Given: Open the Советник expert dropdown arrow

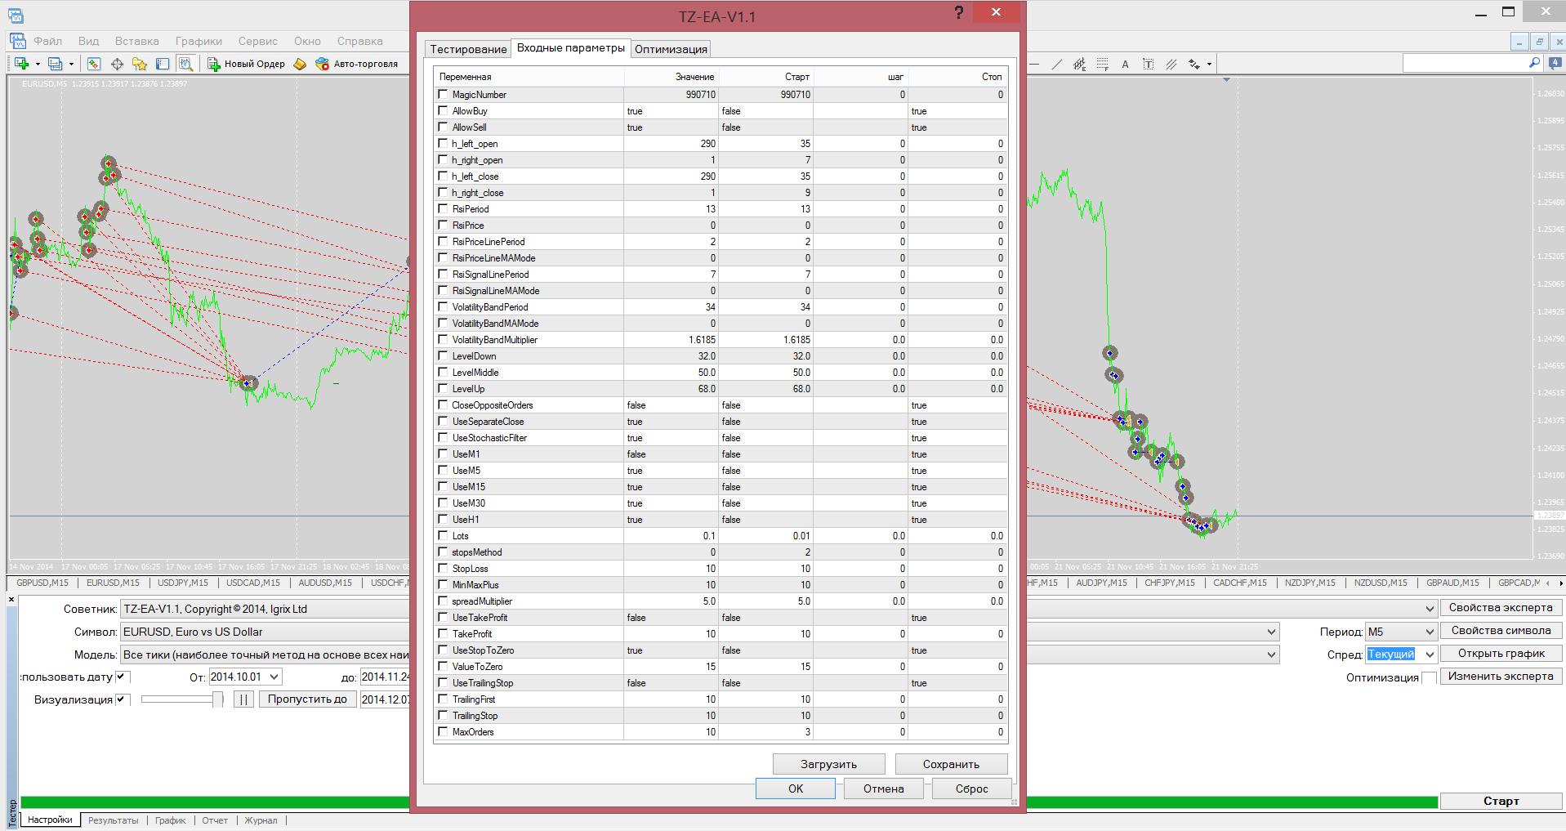Looking at the screenshot, I should [1430, 609].
